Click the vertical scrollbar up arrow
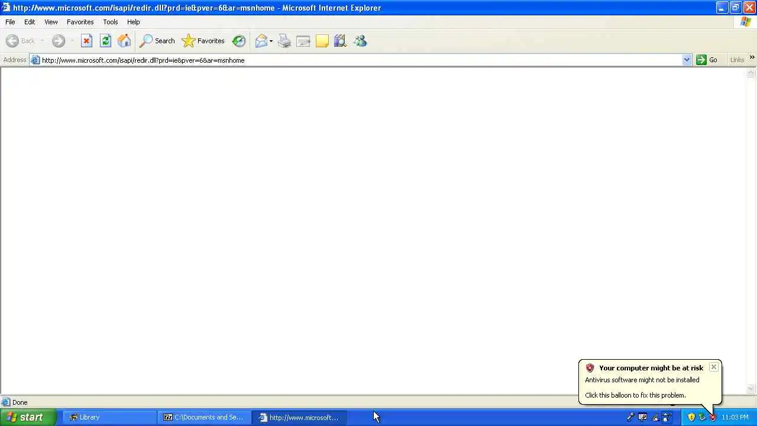Viewport: 757px width, 426px height. (751, 73)
